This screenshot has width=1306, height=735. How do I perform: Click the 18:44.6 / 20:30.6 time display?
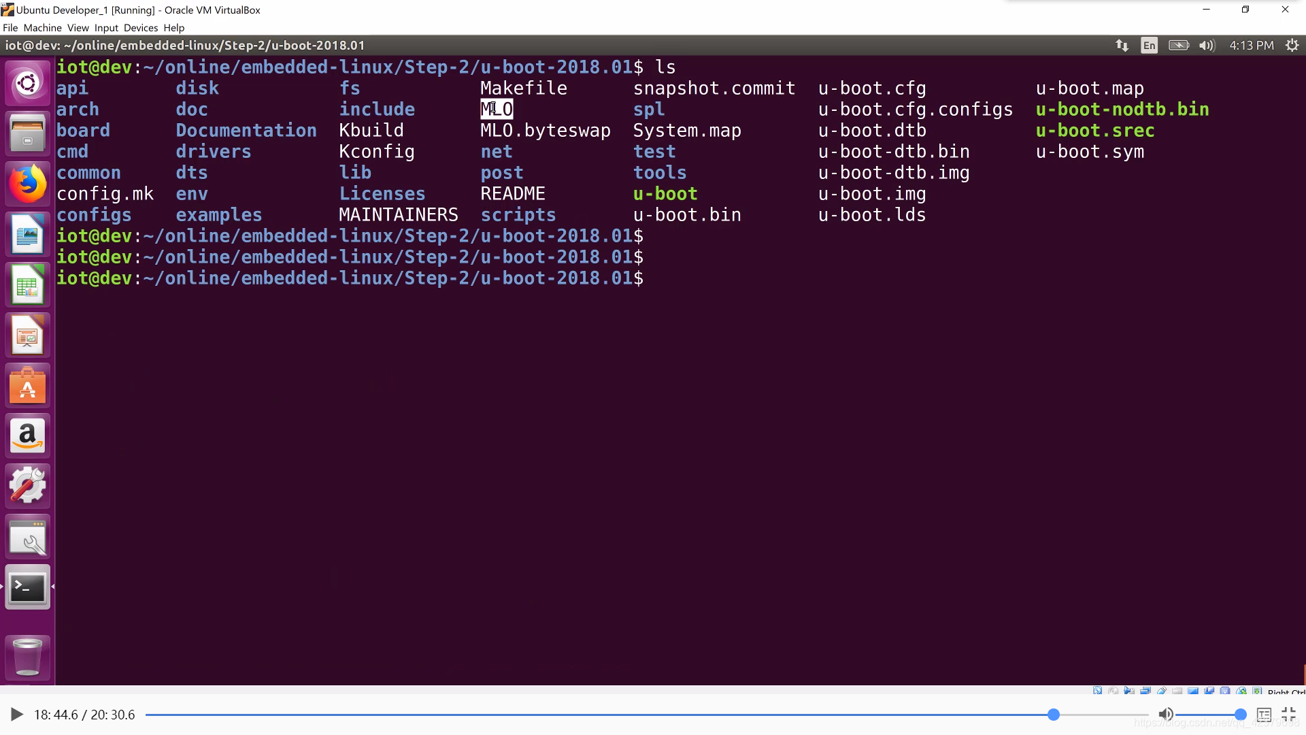click(x=84, y=715)
